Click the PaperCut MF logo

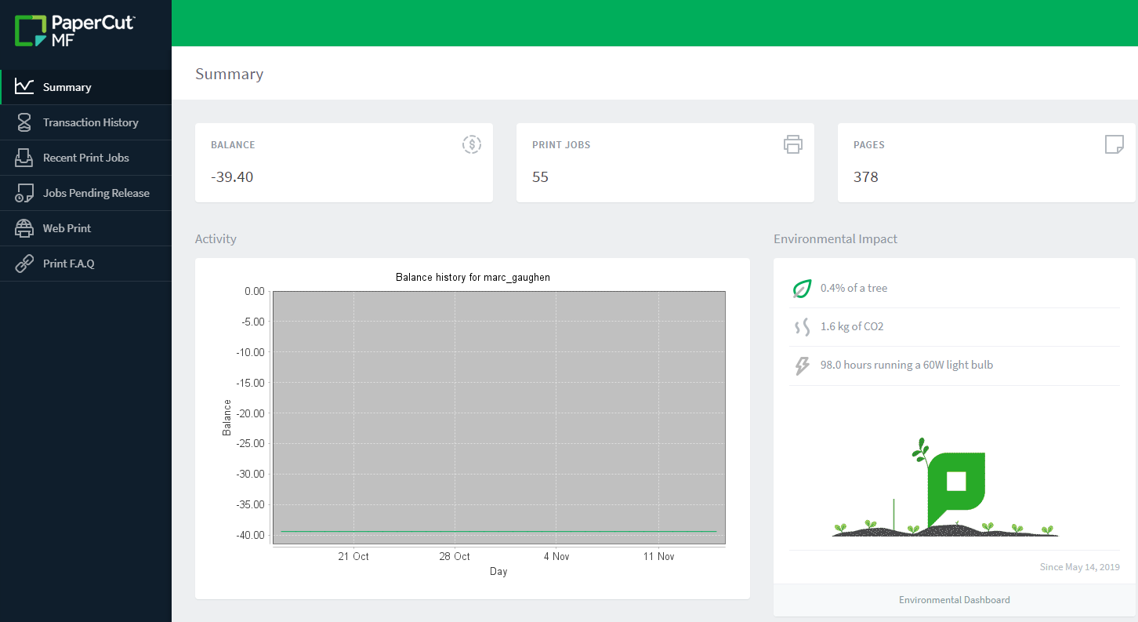pos(74,31)
